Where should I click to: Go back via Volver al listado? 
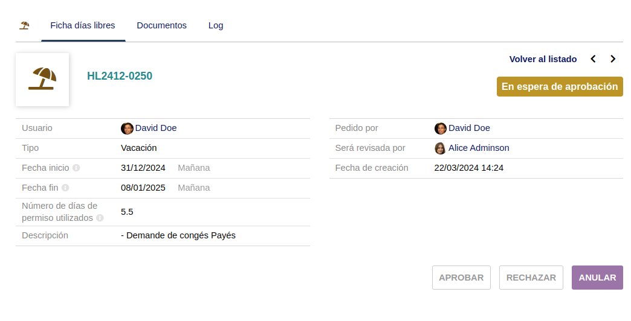pos(543,59)
